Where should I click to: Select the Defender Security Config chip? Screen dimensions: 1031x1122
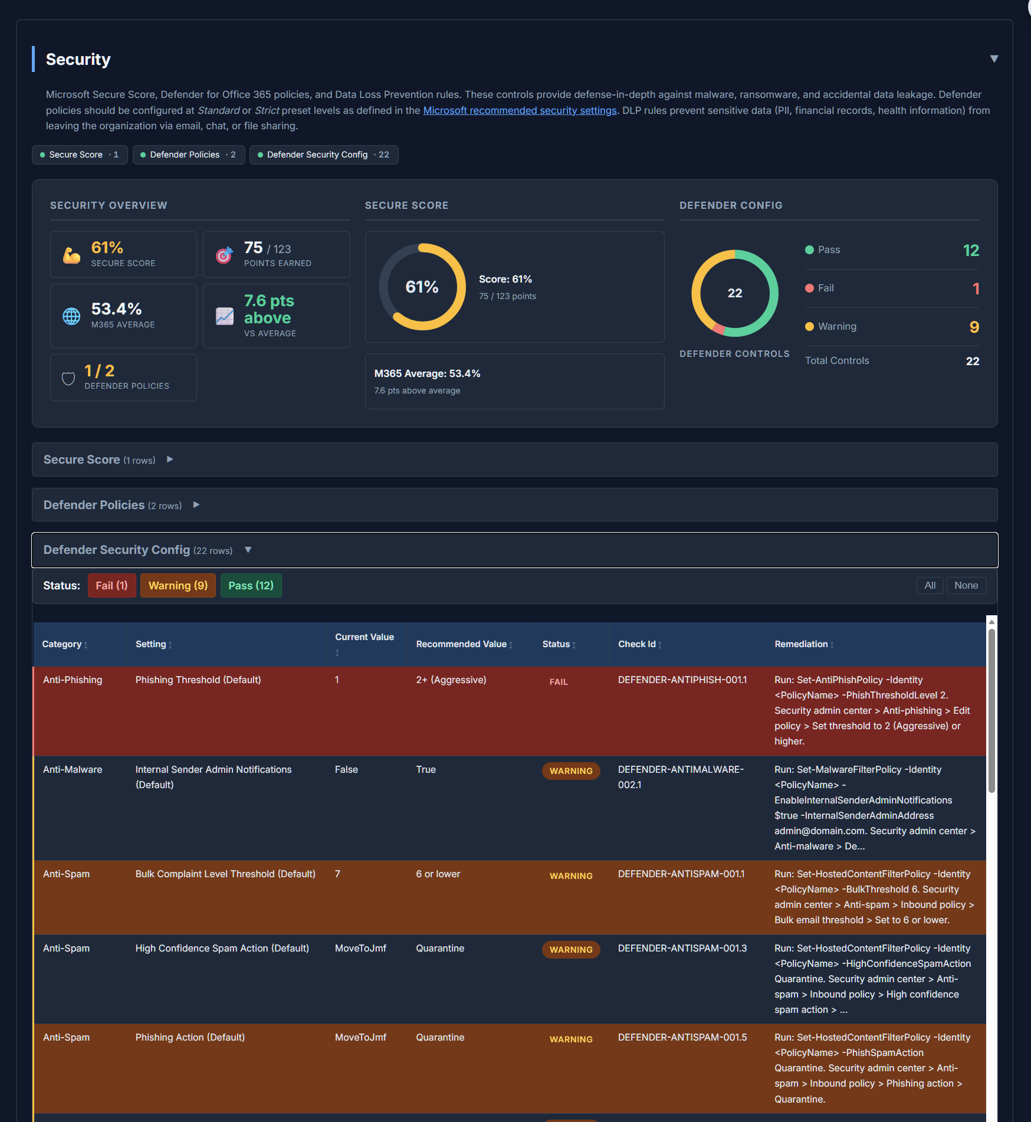[x=324, y=155]
